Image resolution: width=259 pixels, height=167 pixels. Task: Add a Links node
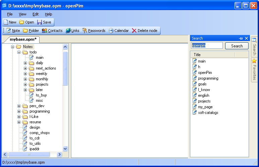click(72, 31)
